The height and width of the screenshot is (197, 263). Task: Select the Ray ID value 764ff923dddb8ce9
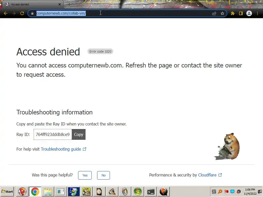coord(53,134)
